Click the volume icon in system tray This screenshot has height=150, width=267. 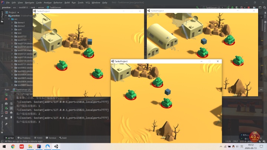tap(237, 146)
